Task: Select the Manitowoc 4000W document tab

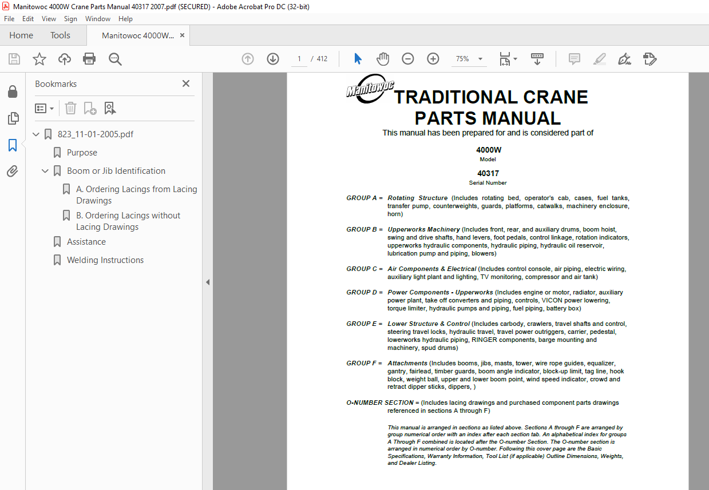Action: coord(137,35)
